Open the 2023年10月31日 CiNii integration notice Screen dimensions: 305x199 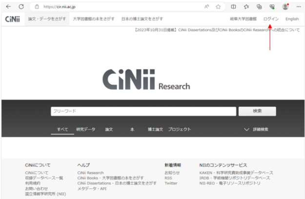tap(217, 30)
